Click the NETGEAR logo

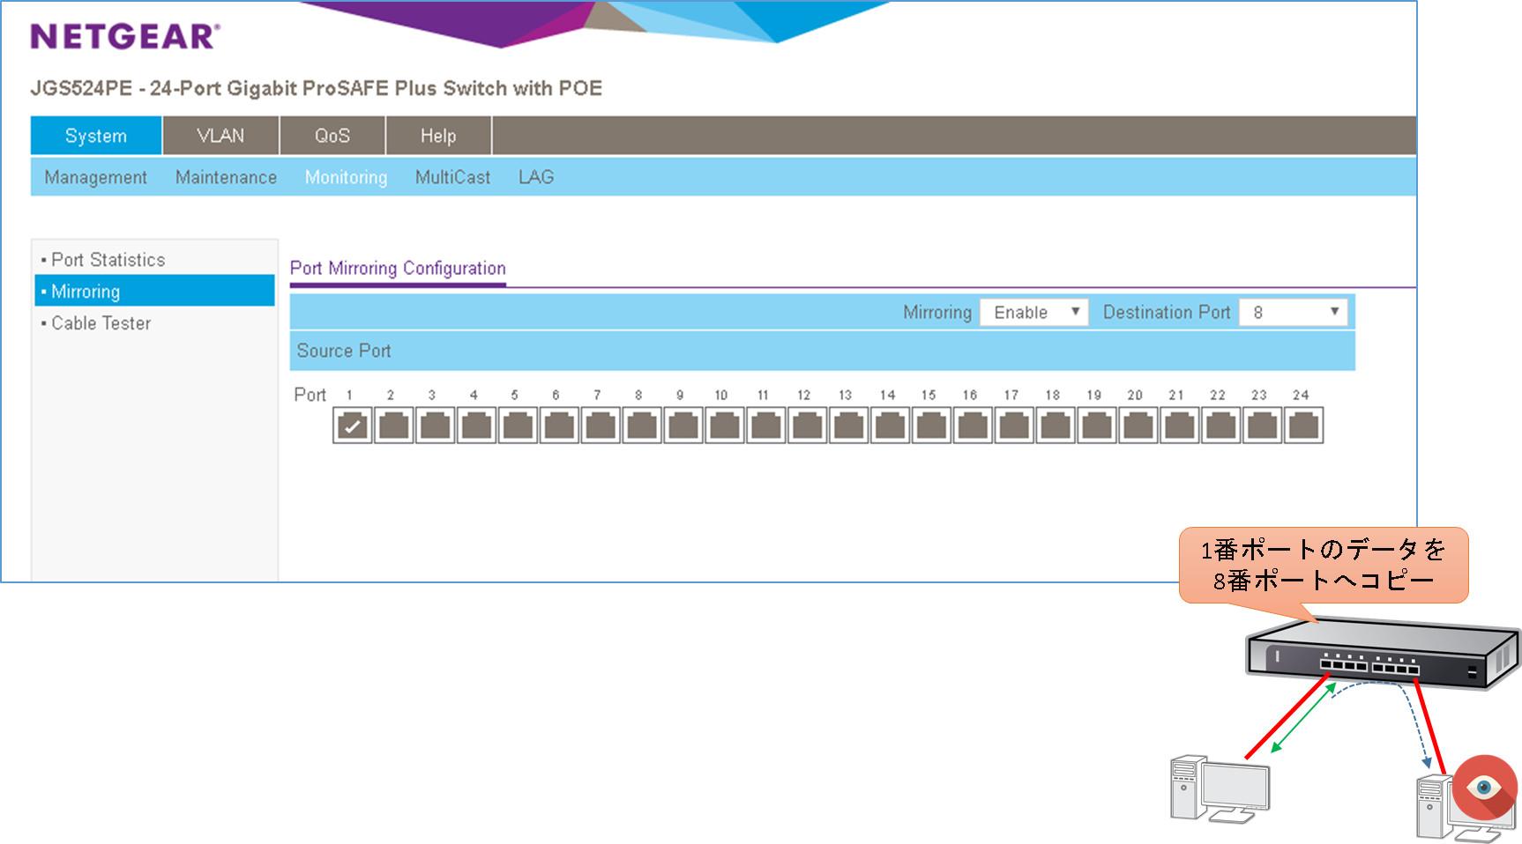pyautogui.click(x=124, y=36)
